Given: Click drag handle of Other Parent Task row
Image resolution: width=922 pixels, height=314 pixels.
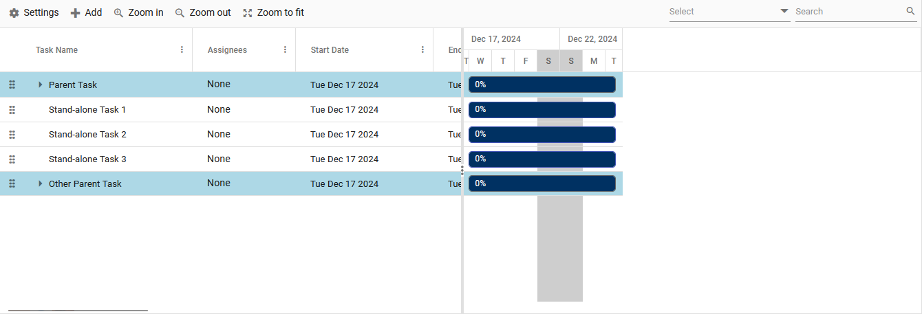Looking at the screenshot, I should click(12, 183).
